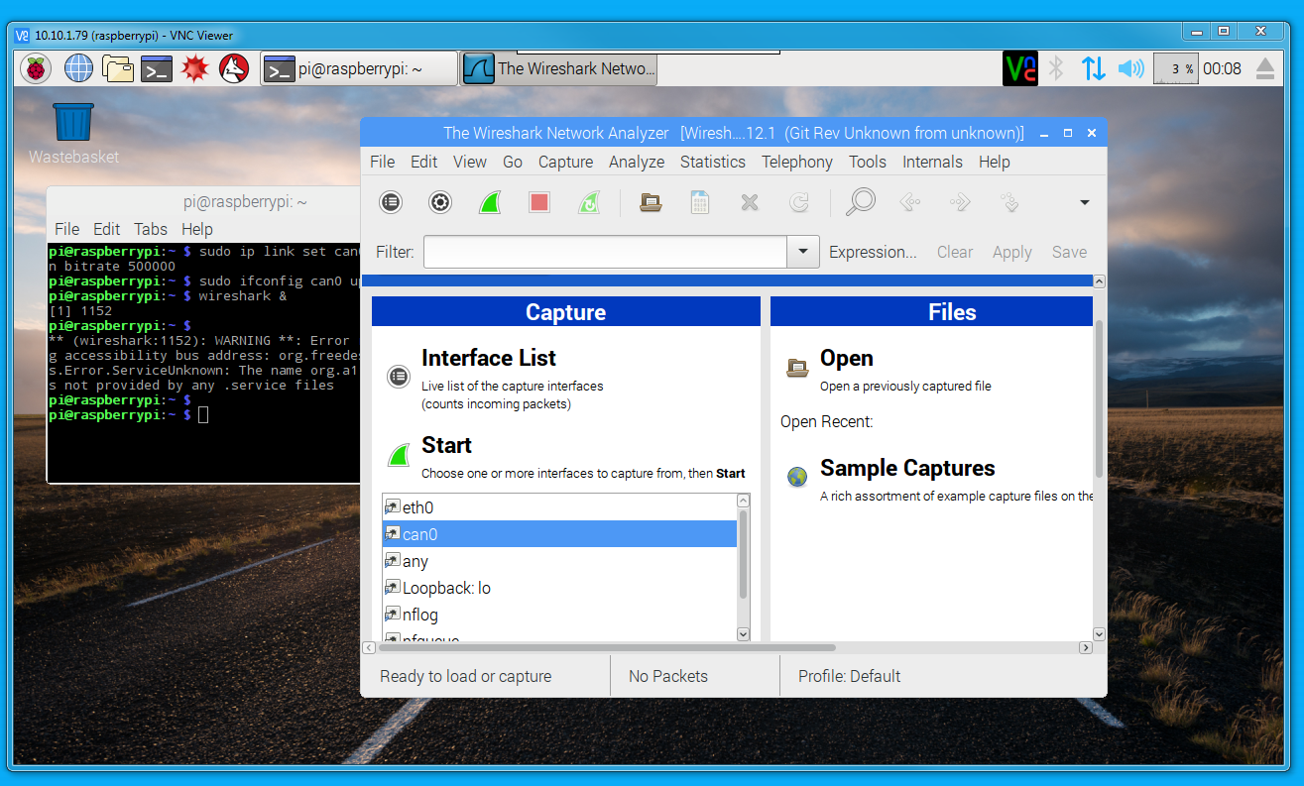Switch to the Wireshark taskbar button
This screenshot has height=786, width=1304.
[x=559, y=68]
